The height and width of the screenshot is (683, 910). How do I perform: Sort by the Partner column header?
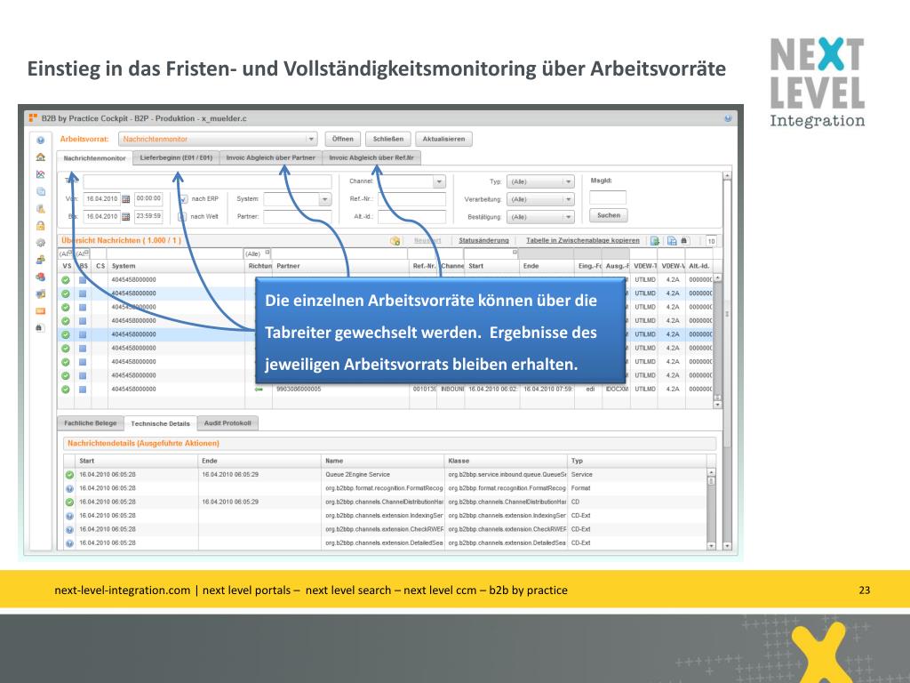[x=341, y=266]
